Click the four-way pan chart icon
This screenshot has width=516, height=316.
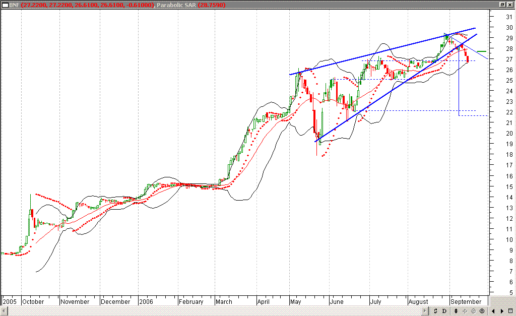pos(465,311)
